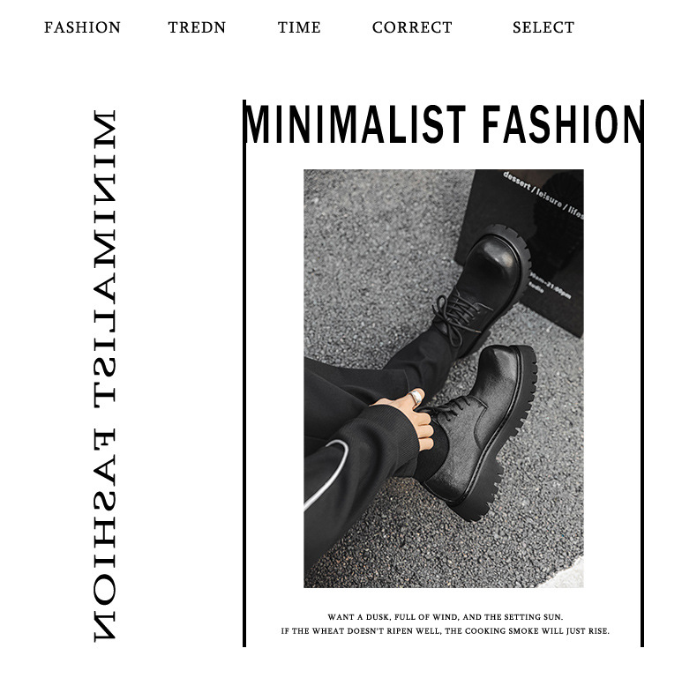Click the silver ring on the hand
The width and height of the screenshot is (697, 693).
(x=416, y=397)
